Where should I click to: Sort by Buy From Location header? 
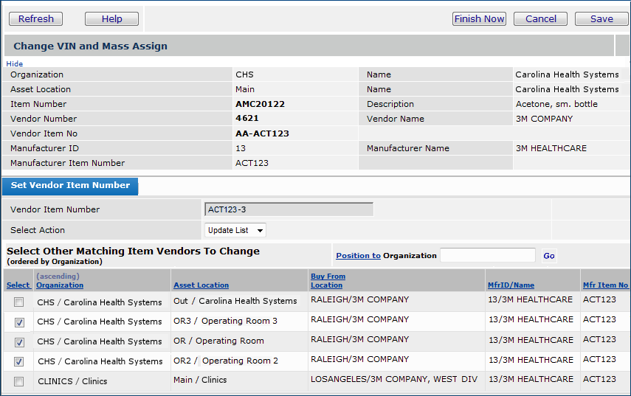pos(328,281)
